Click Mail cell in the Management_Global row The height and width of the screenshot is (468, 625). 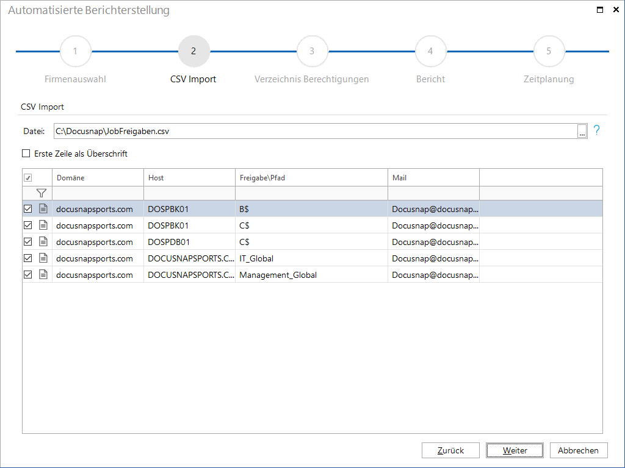point(434,275)
